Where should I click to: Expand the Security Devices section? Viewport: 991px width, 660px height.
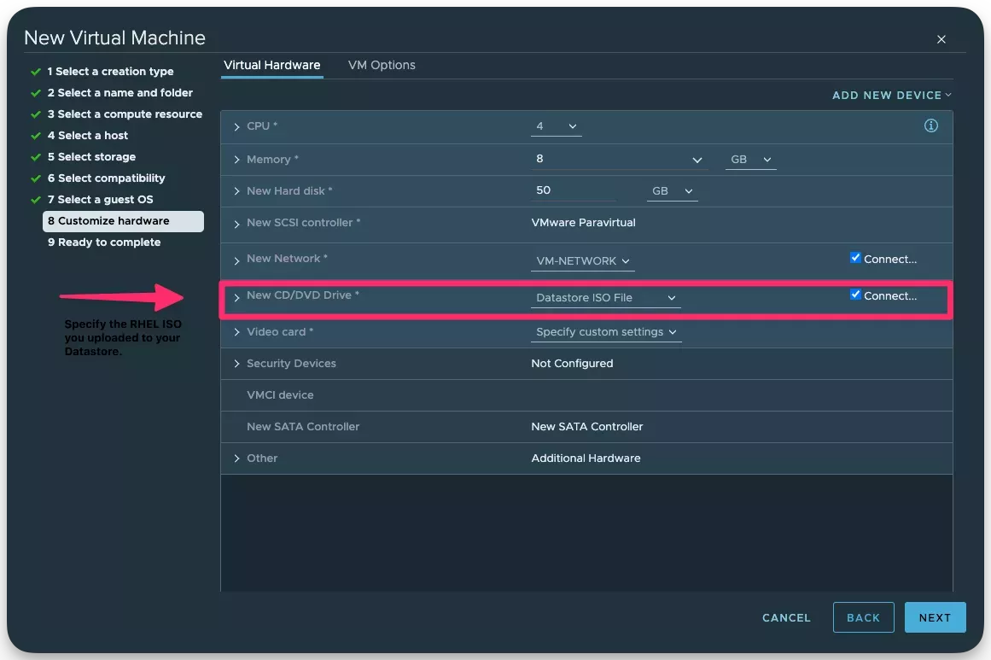(236, 363)
